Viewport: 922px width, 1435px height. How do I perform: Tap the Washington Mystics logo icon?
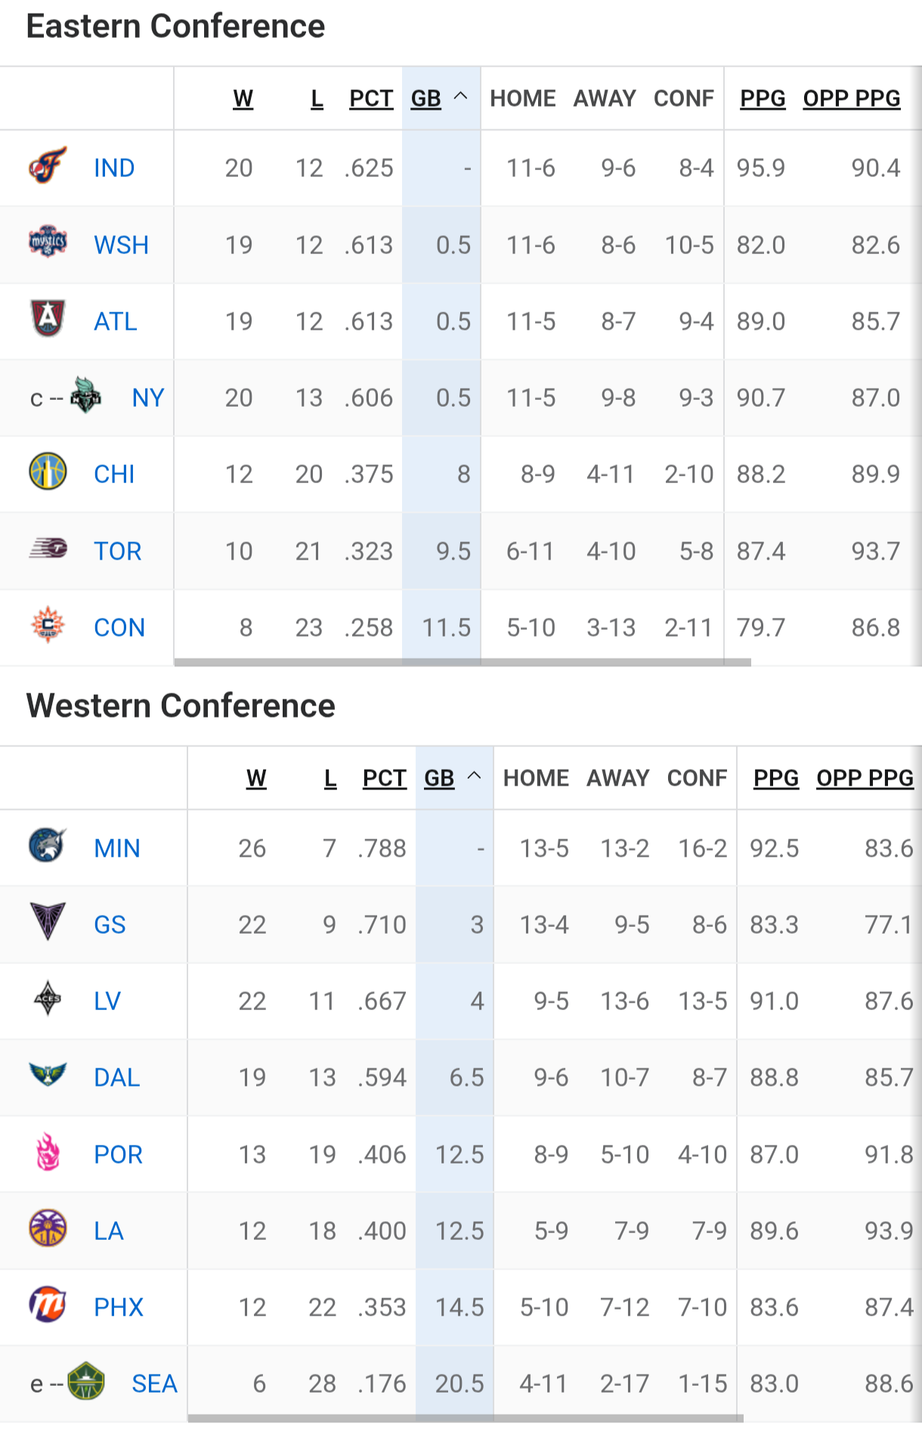pos(48,243)
